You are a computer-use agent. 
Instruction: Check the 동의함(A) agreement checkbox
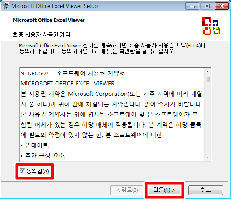pyautogui.click(x=22, y=171)
